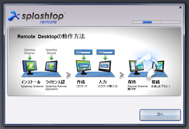This screenshot has height=129, width=189.
Task: Click the '入力' label
Action: 102,82
